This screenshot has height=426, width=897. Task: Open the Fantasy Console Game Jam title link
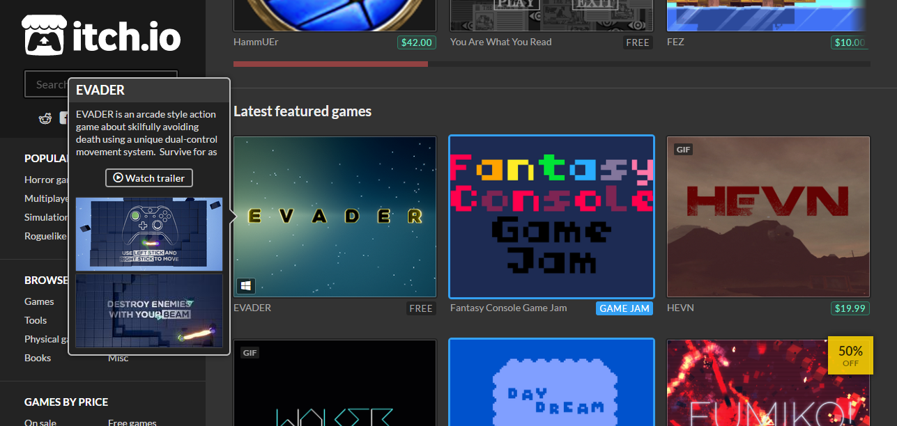click(x=508, y=308)
